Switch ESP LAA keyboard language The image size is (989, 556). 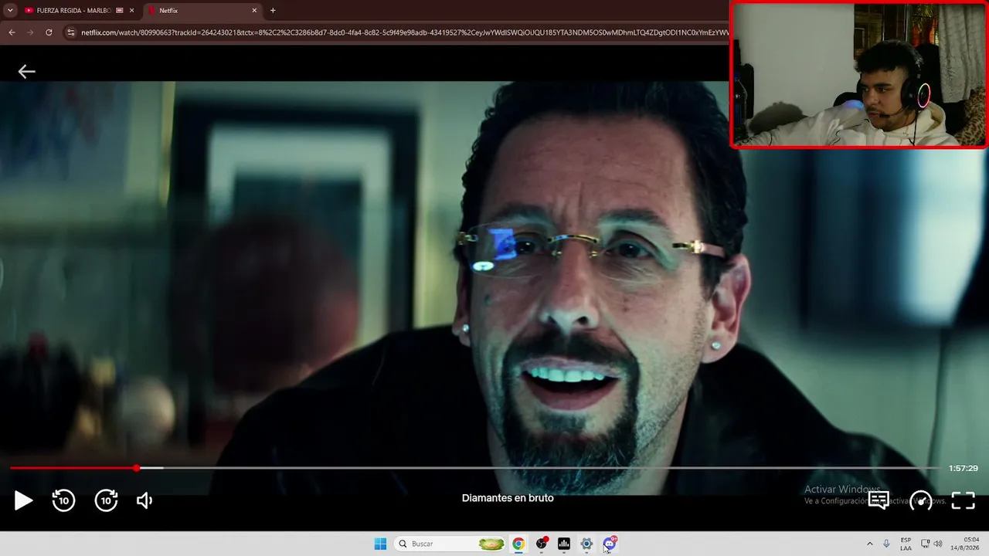click(906, 544)
